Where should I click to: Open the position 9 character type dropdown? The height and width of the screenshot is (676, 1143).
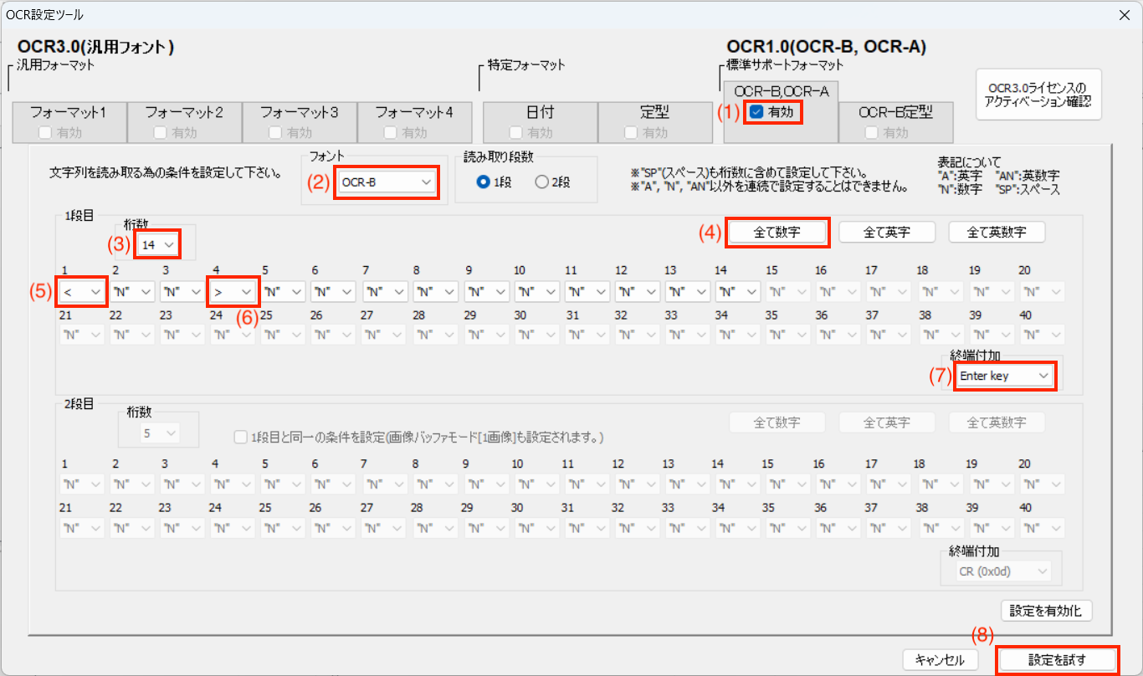[x=486, y=291]
